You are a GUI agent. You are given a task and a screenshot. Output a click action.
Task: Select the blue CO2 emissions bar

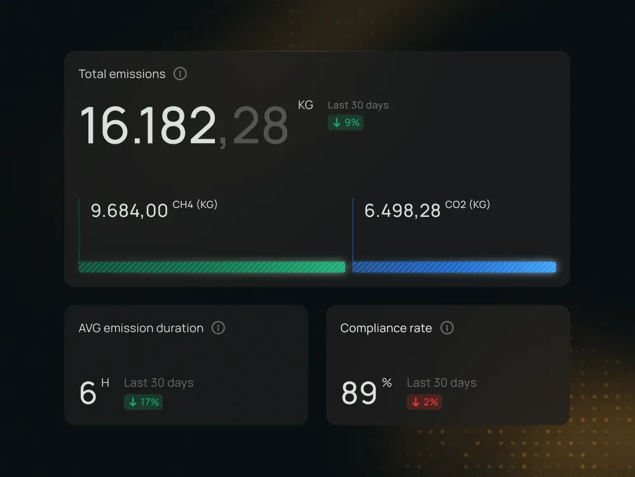click(x=454, y=267)
